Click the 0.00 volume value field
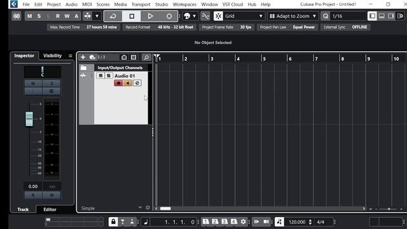 pyautogui.click(x=33, y=186)
